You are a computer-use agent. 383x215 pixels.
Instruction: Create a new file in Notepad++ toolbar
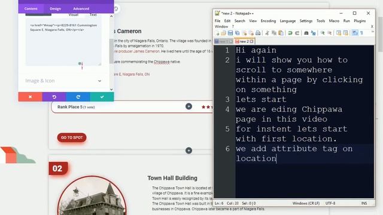coord(217,33)
